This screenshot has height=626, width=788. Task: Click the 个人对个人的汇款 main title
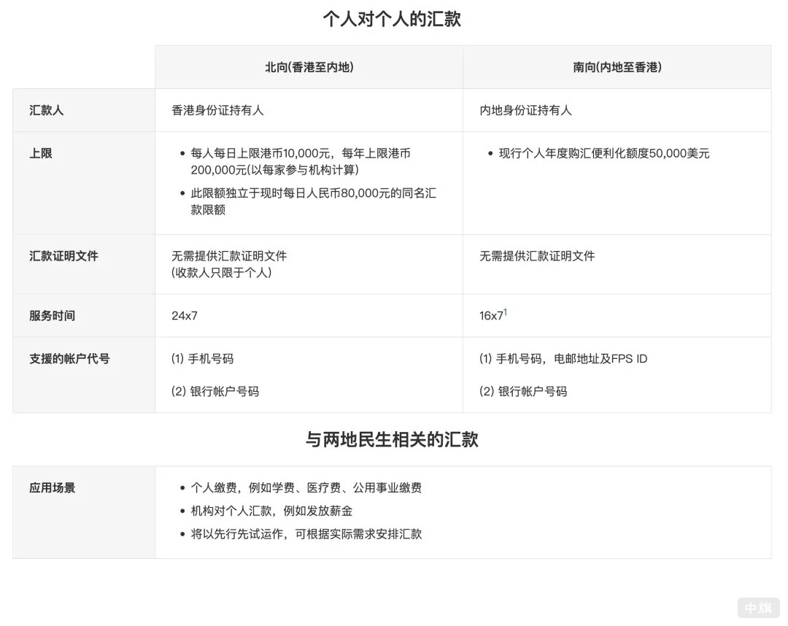tap(392, 18)
